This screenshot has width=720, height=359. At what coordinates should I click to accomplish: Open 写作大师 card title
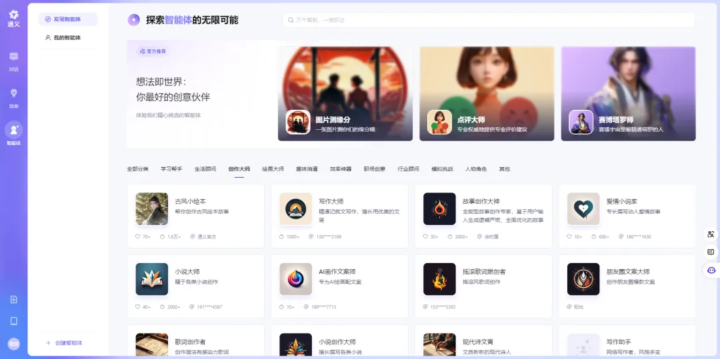pos(331,201)
